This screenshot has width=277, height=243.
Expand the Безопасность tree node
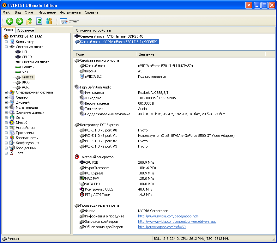[x=6, y=138]
